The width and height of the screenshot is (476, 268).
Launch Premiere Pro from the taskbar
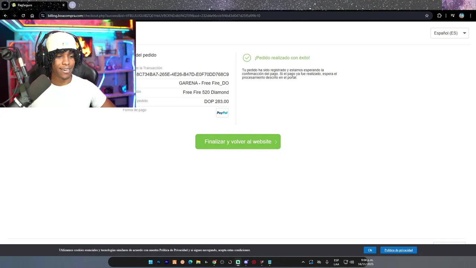point(167,262)
